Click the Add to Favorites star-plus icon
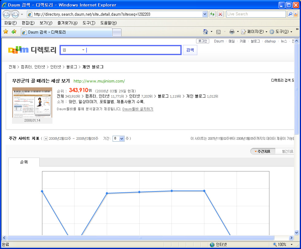Image resolution: width=301 pixels, height=249 pixels. (x=14, y=32)
